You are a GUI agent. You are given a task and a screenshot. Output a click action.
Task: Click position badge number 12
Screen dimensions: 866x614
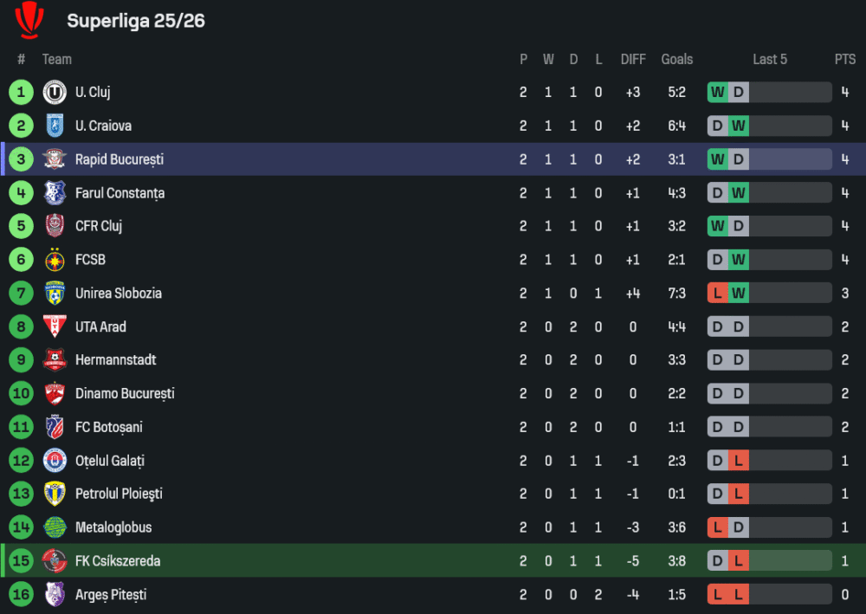[21, 461]
